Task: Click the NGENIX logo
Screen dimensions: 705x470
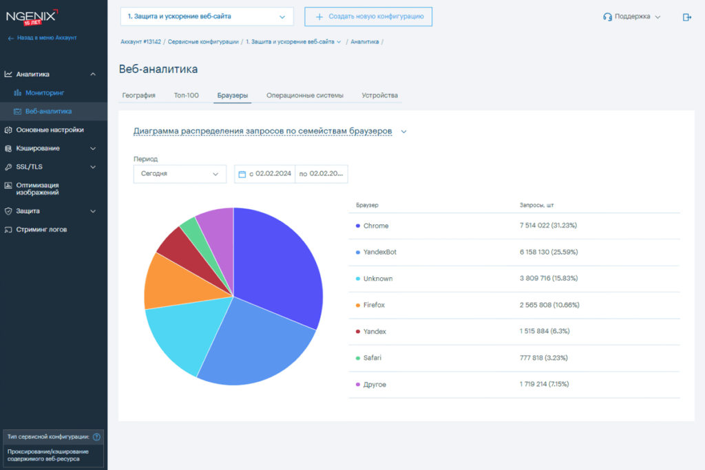Action: pos(32,17)
